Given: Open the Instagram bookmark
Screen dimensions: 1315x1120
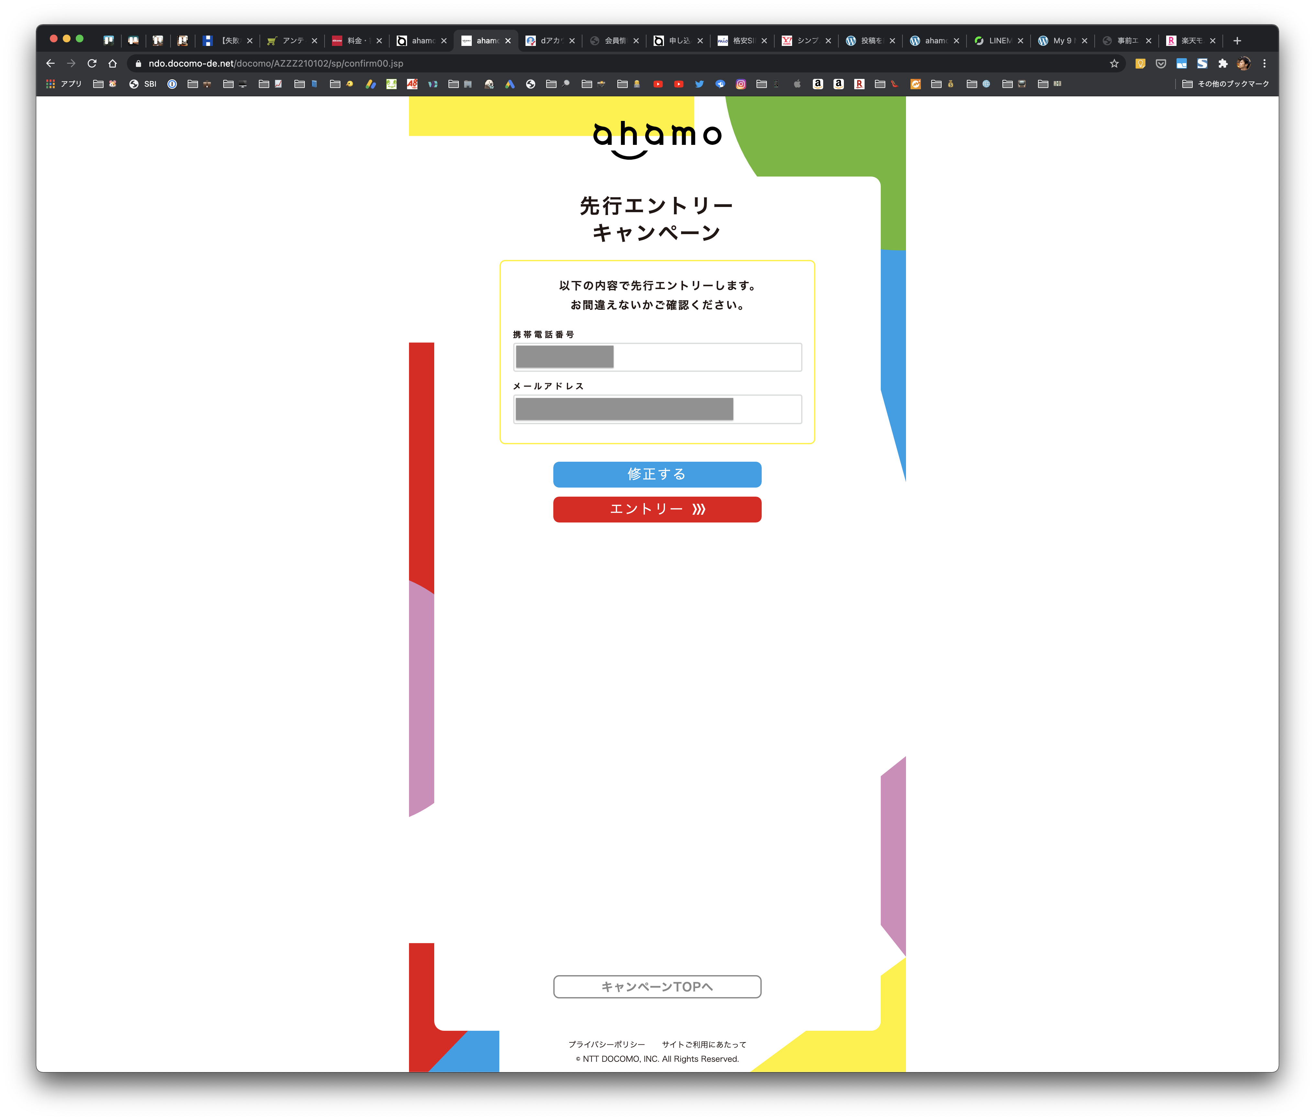Looking at the screenshot, I should pyautogui.click(x=741, y=84).
